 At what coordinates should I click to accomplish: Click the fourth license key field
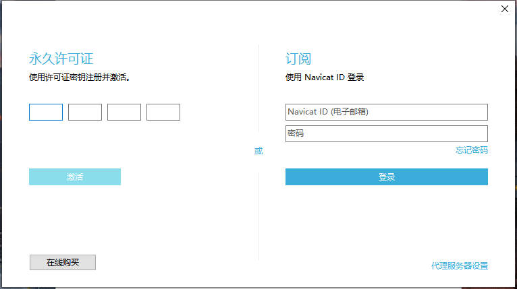[x=163, y=113]
